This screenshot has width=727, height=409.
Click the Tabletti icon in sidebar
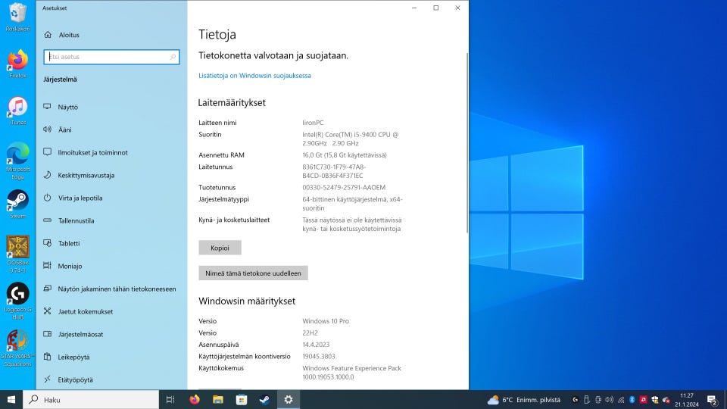pos(48,243)
